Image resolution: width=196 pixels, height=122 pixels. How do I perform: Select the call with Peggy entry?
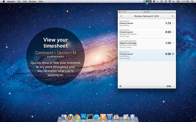click(147, 33)
